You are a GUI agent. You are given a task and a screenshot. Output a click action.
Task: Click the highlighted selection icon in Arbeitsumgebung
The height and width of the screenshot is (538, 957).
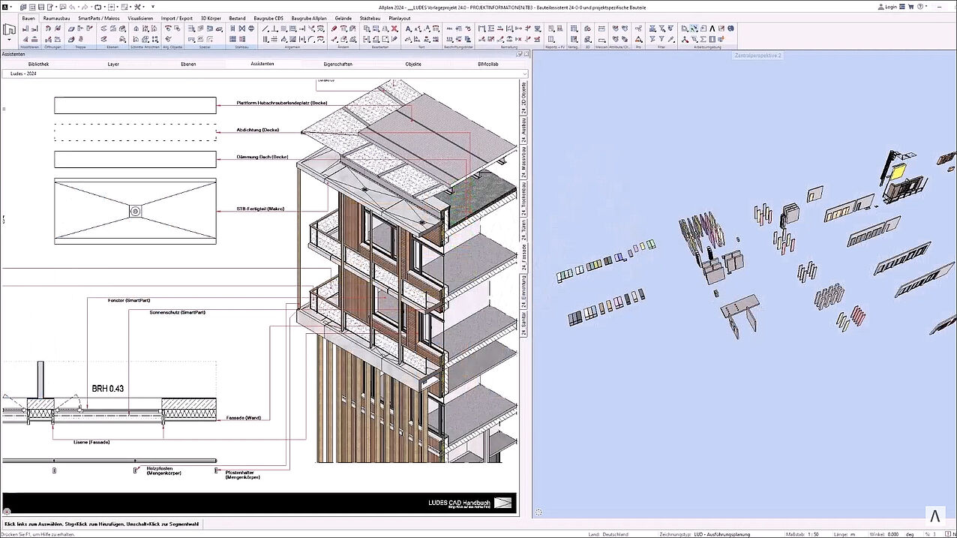[692, 29]
